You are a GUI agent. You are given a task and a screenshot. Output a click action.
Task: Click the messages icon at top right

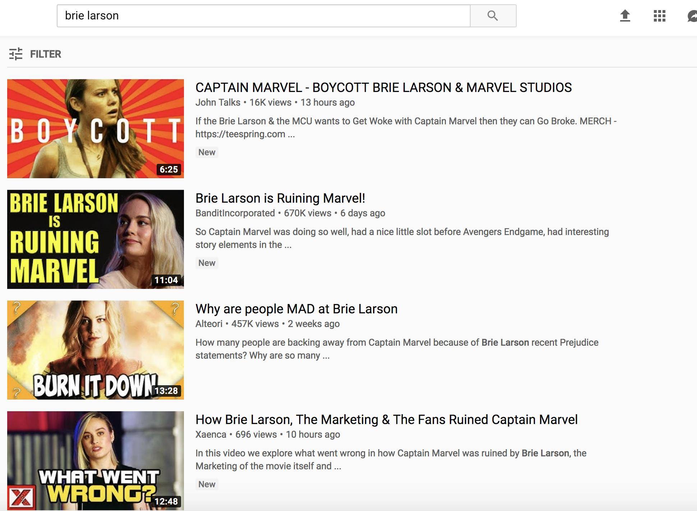(692, 16)
